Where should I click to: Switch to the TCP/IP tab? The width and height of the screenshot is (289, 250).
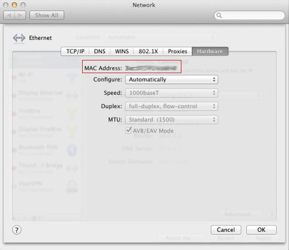tap(75, 52)
